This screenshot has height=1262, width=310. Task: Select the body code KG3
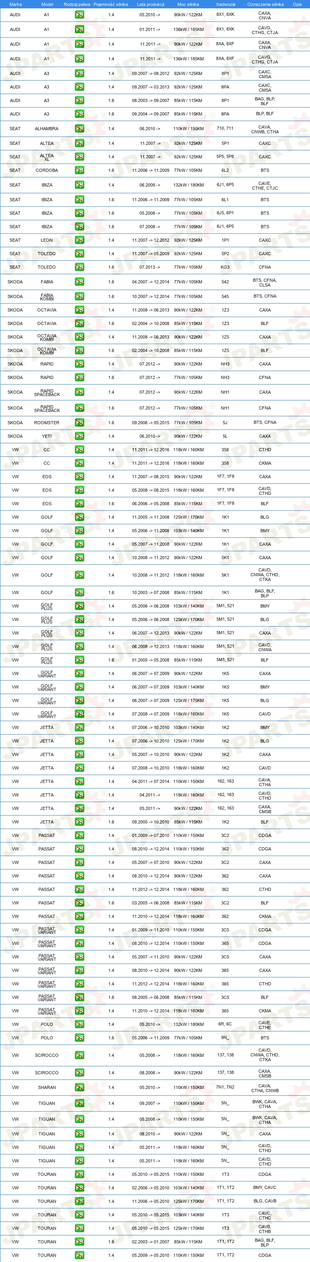point(225,267)
